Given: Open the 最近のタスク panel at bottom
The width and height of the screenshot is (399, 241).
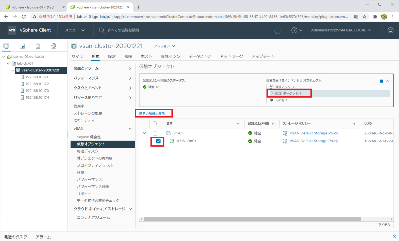Looking at the screenshot, I should click(16, 237).
